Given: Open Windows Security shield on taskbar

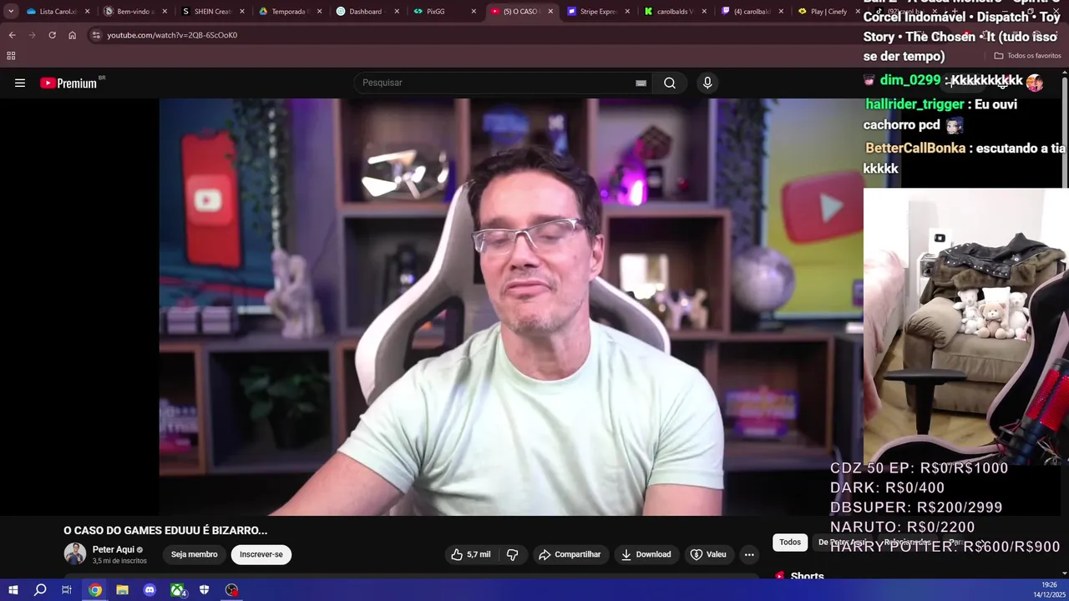Looking at the screenshot, I should coord(205,590).
